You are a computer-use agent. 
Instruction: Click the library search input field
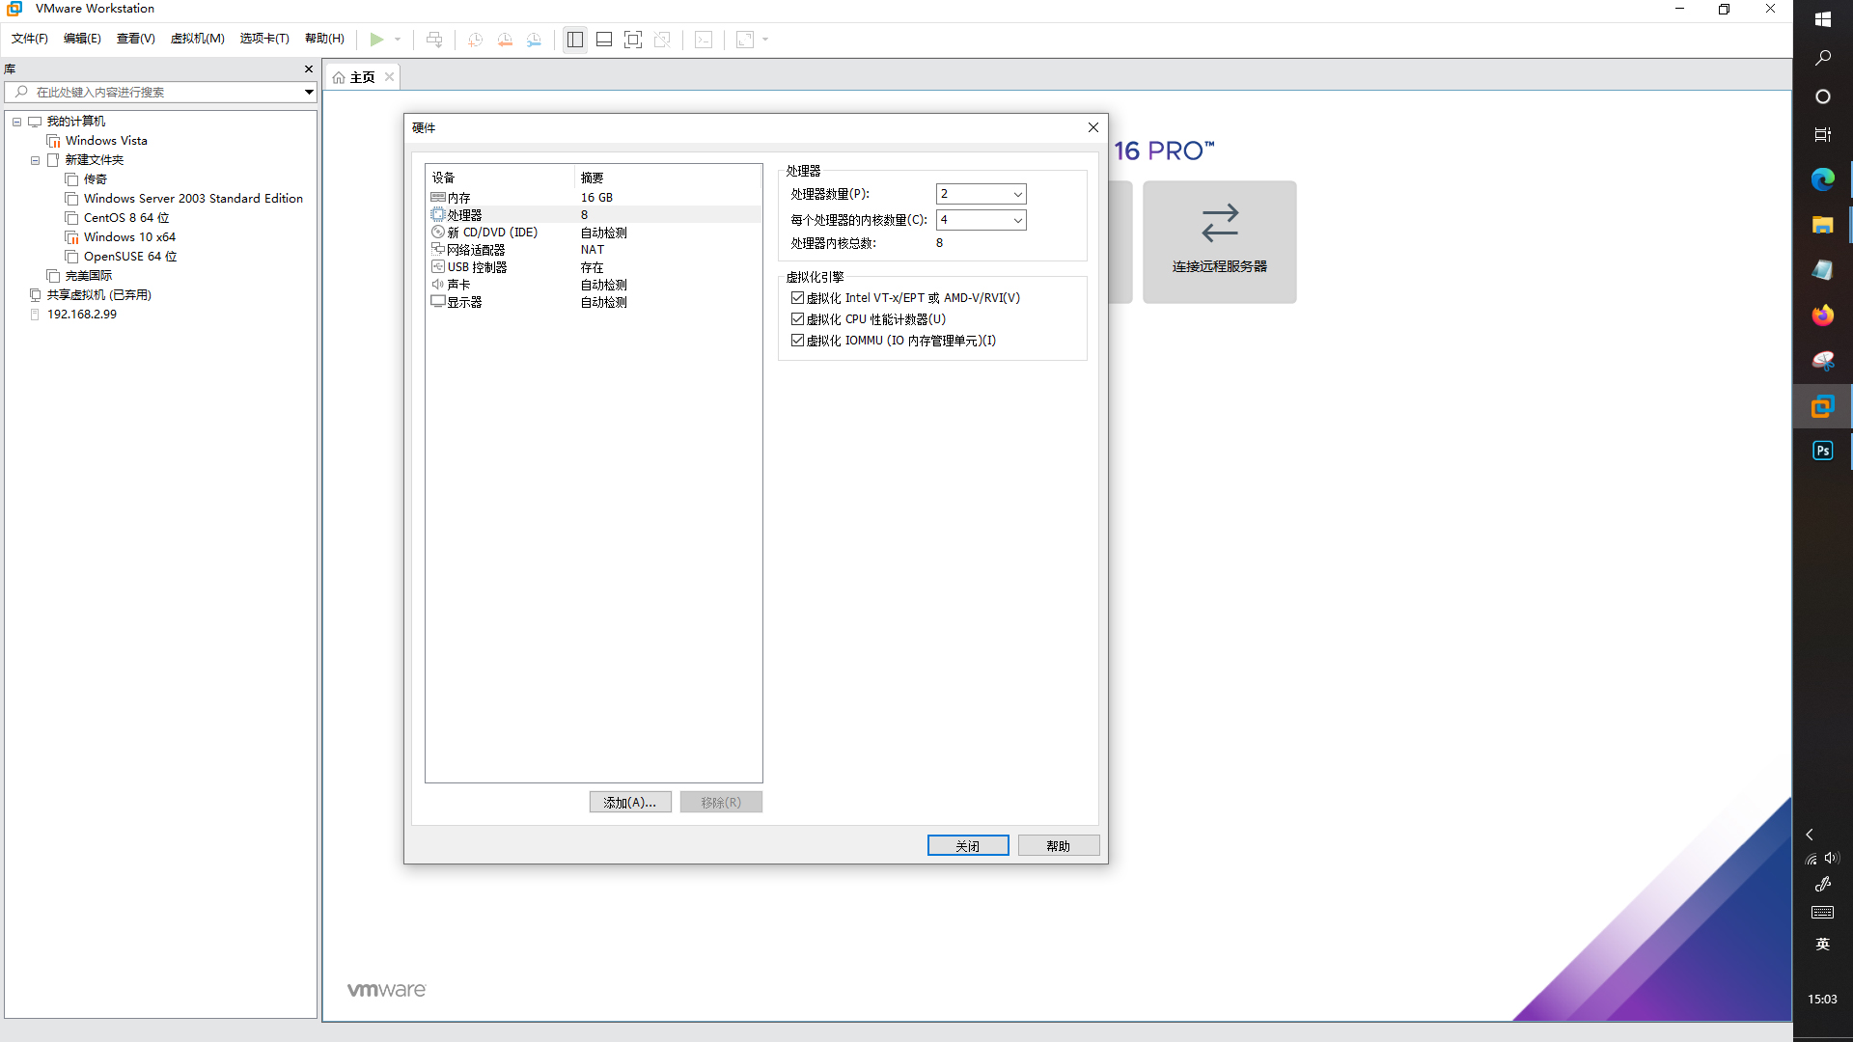click(x=154, y=93)
